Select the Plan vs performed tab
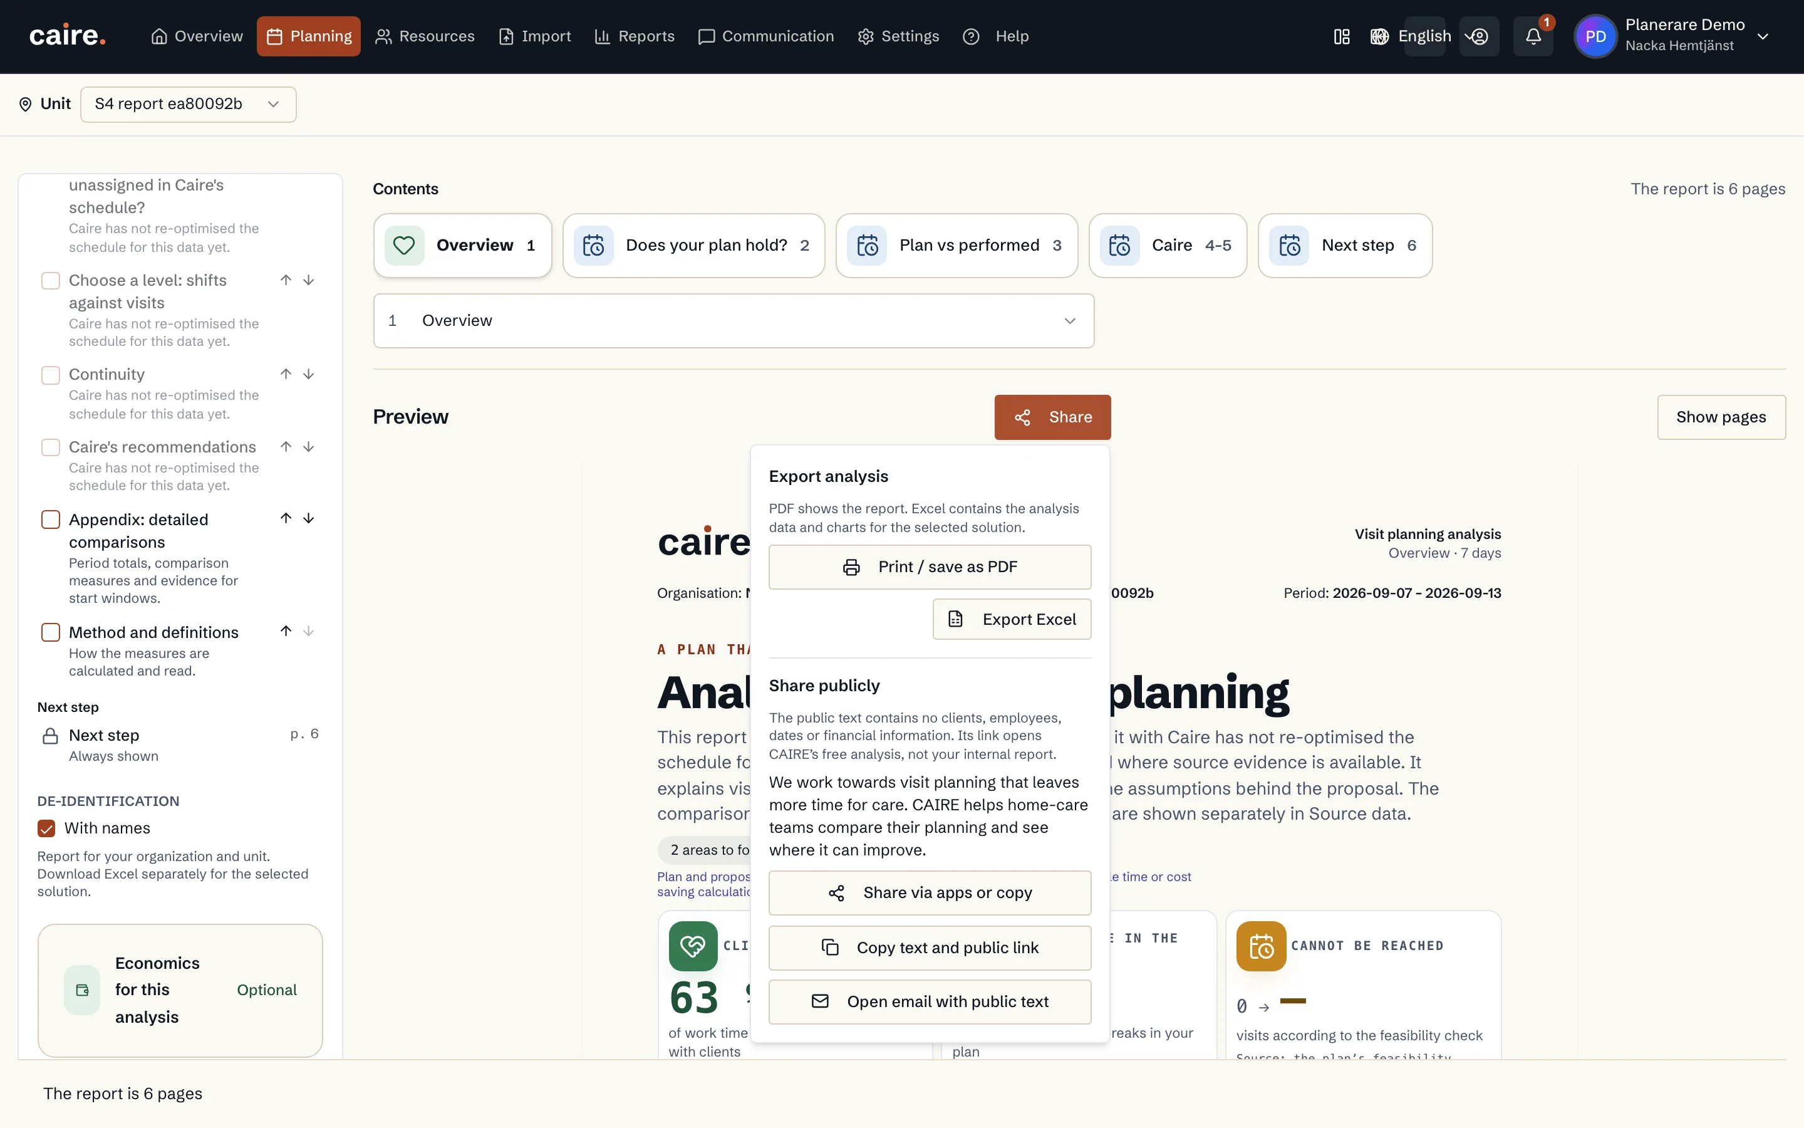 pyautogui.click(x=956, y=246)
